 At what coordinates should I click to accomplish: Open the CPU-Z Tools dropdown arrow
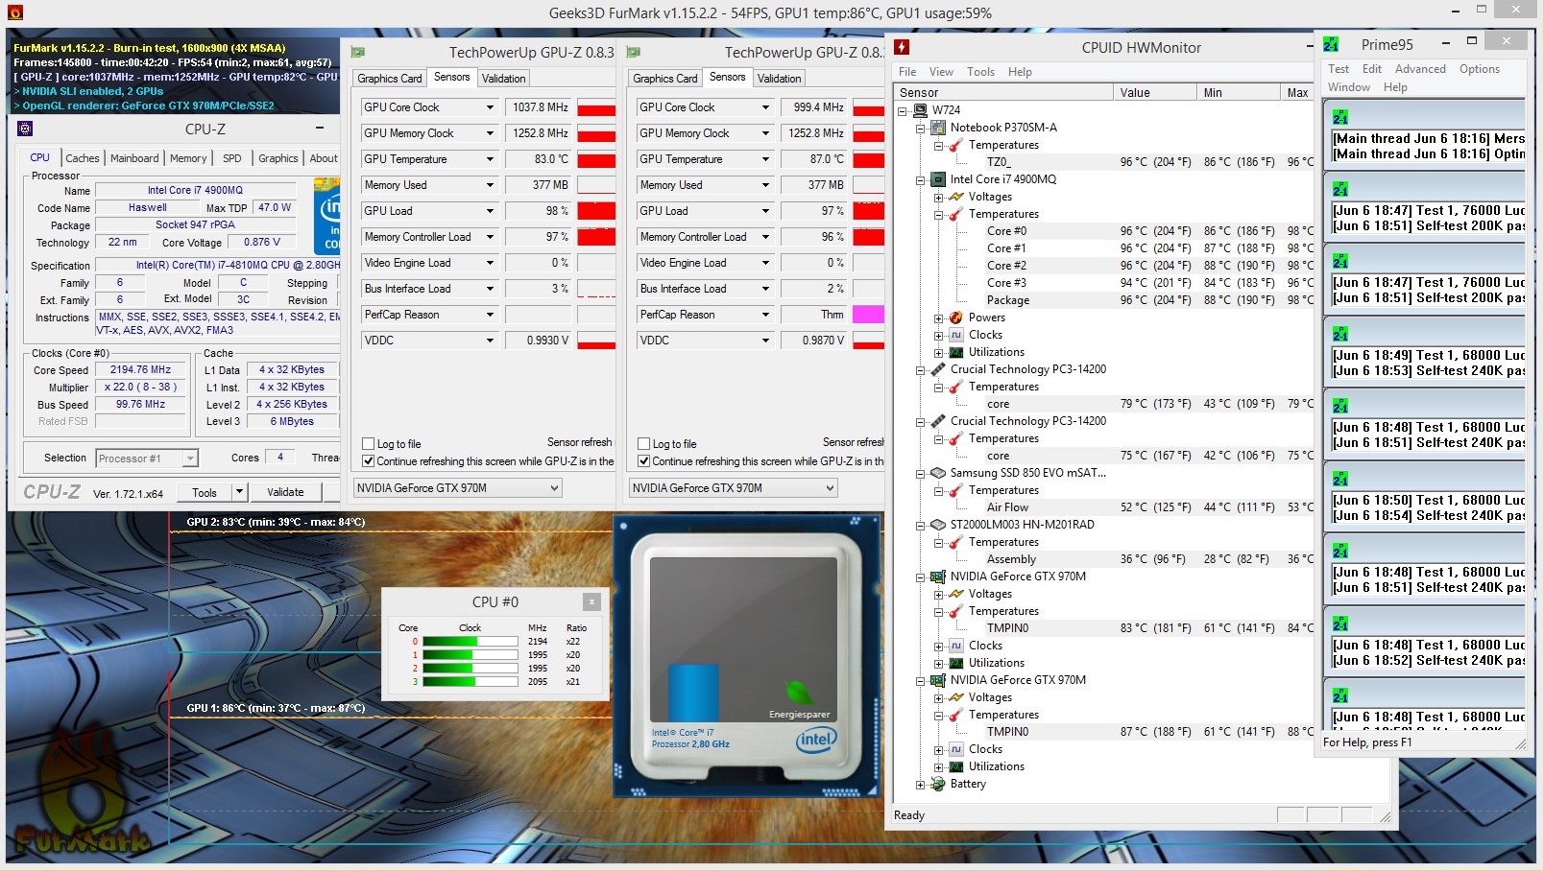point(239,492)
